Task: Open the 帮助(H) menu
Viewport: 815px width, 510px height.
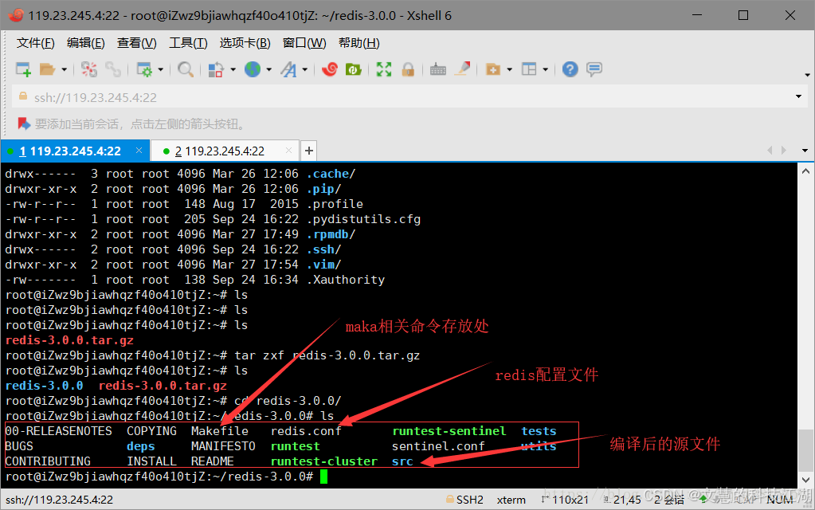Action: [x=359, y=43]
